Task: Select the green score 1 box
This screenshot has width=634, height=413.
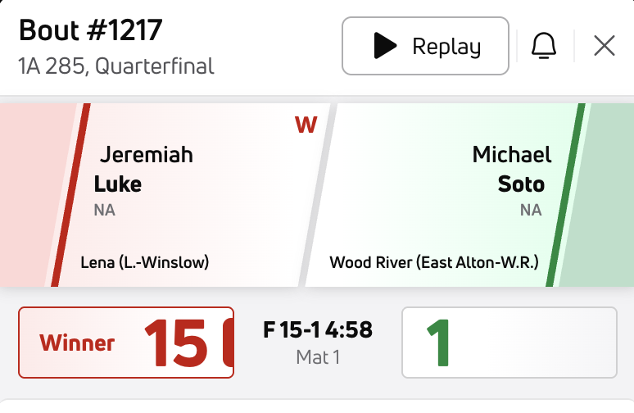Action: (509, 343)
